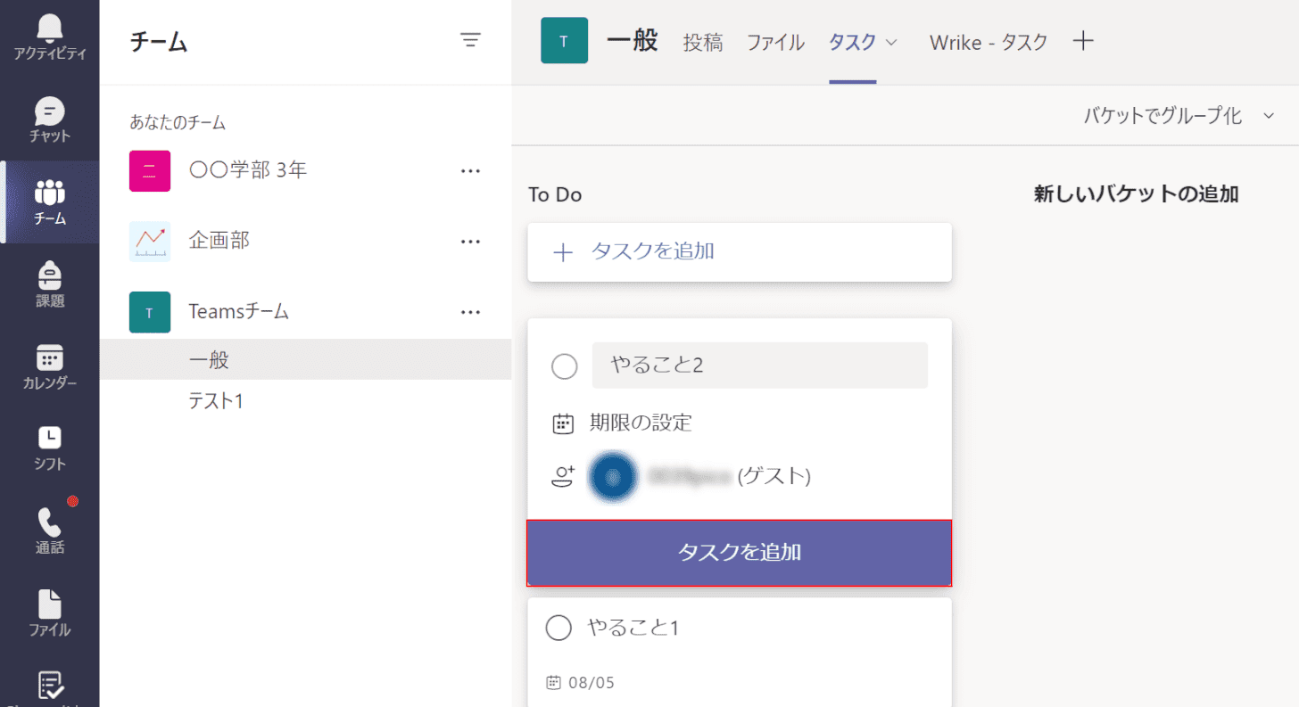
Task: Click the 企画部 chart team avatar
Action: coord(150,241)
